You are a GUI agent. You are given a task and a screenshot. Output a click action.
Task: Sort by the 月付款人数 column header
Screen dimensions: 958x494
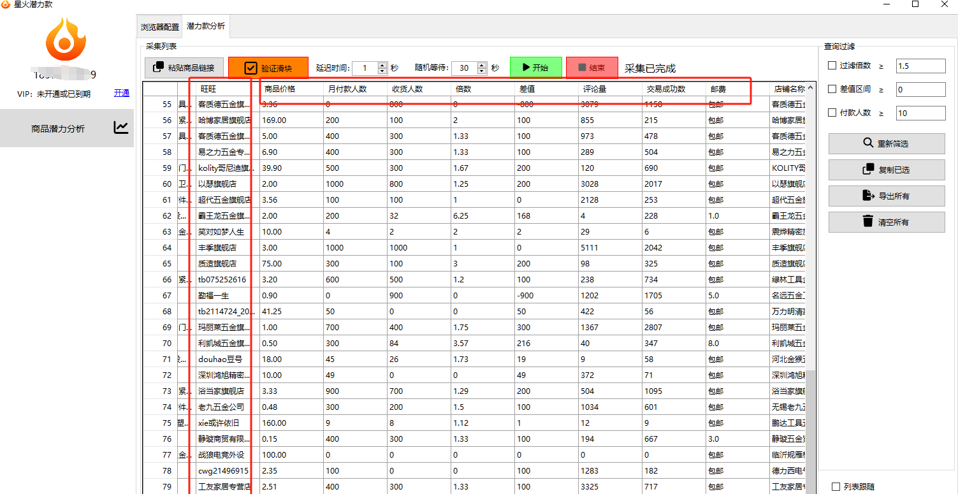coord(355,89)
